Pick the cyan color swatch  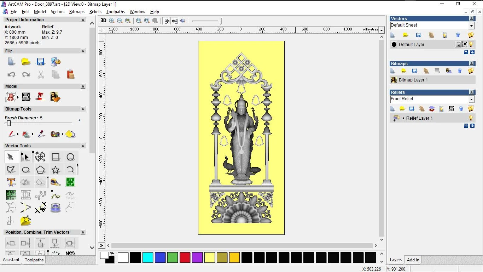click(148, 257)
